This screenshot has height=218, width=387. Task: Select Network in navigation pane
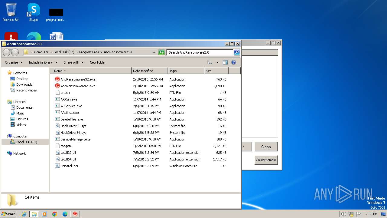pyautogui.click(x=19, y=154)
